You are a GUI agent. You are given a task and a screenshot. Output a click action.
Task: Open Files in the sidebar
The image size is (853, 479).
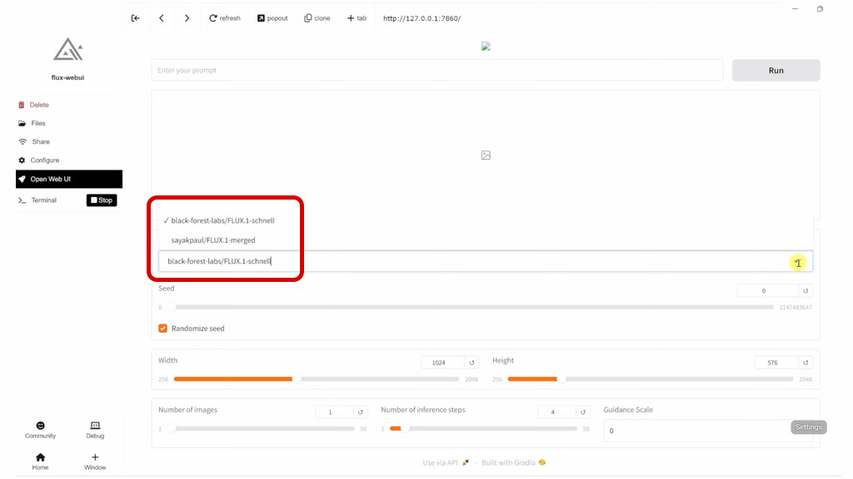click(x=32, y=123)
